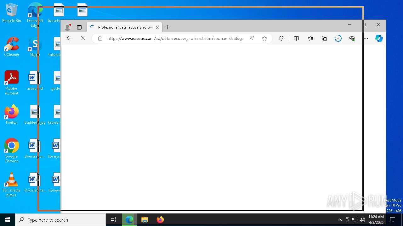
Task: Open the taskbar clock and date
Action: (376, 220)
